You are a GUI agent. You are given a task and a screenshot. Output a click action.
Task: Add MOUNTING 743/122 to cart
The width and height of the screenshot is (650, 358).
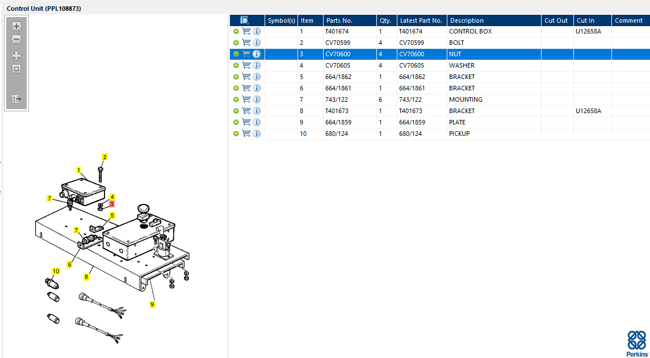click(246, 99)
